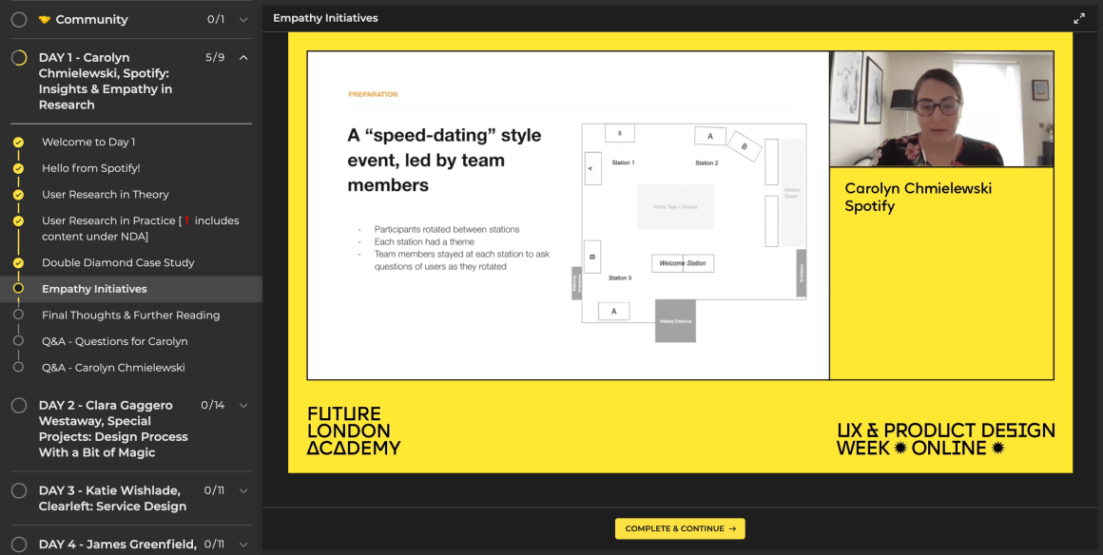Toggle the Community section completion circle

[x=19, y=20]
